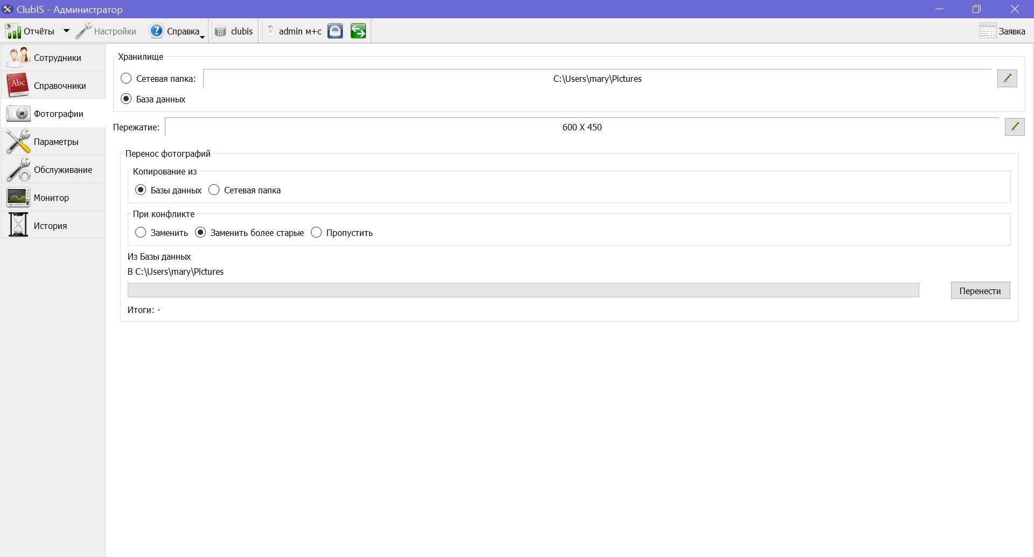
Task: Open the Справка dropdown menu
Action: (177, 31)
